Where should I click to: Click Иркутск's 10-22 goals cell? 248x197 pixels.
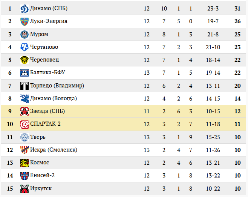[x=213, y=189]
